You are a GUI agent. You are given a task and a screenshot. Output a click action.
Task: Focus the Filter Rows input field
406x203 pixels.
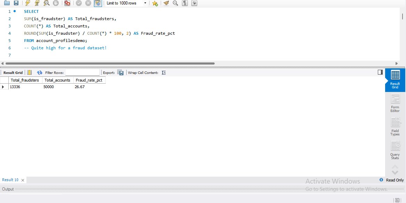point(82,73)
